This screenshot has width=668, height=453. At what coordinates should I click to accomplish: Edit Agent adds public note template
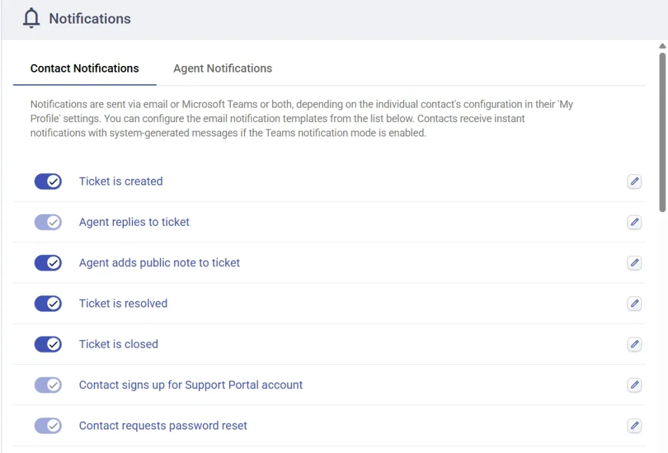(634, 263)
